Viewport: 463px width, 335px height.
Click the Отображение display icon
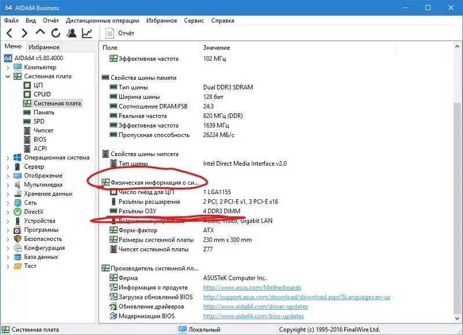tap(18, 176)
